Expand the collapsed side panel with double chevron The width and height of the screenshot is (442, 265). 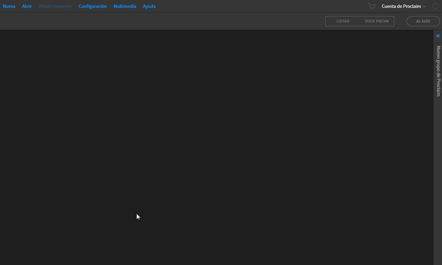pyautogui.click(x=438, y=36)
